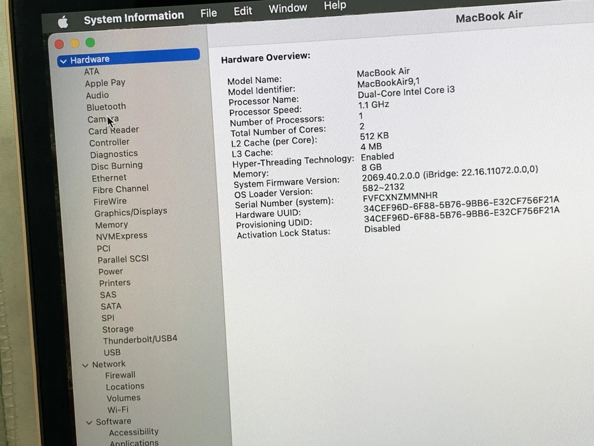594x446 pixels.
Task: Select NVMExpress in the sidebar
Action: click(122, 236)
